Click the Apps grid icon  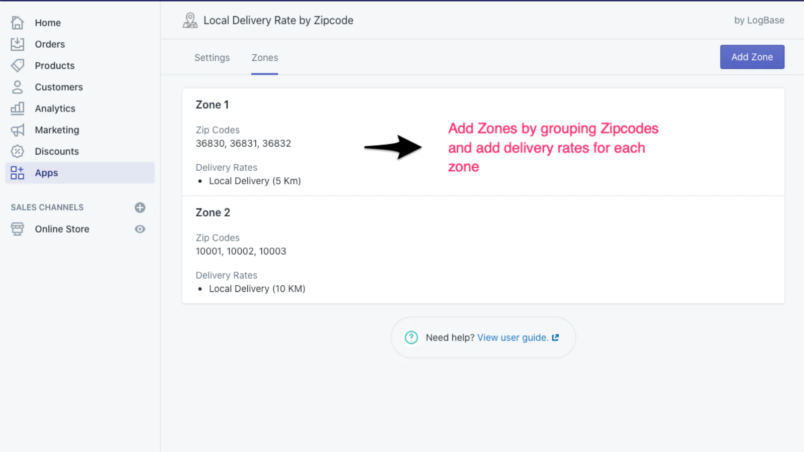(18, 173)
